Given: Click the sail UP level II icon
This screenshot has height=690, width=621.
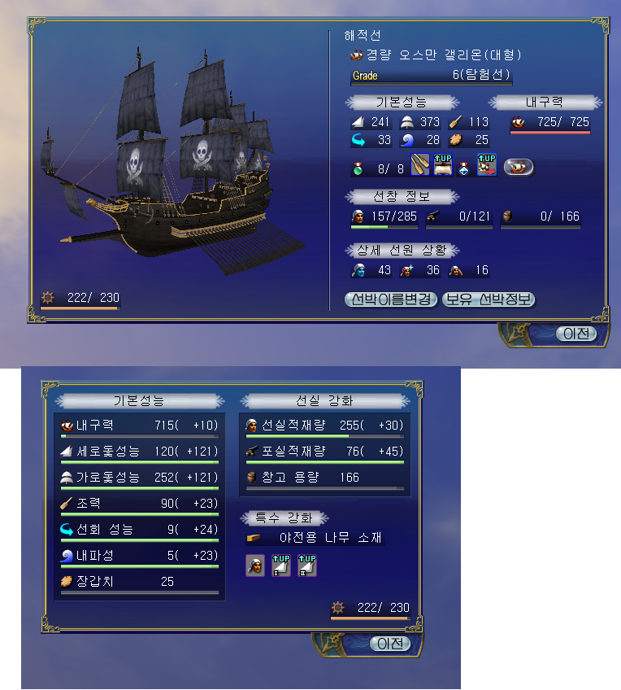Looking at the screenshot, I should [307, 566].
